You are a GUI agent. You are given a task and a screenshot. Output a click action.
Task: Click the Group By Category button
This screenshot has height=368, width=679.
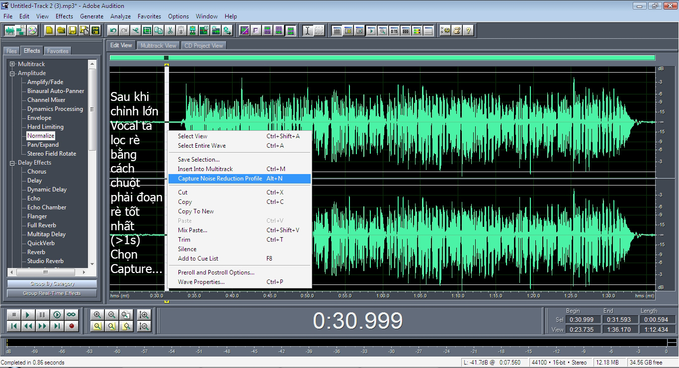tap(52, 283)
